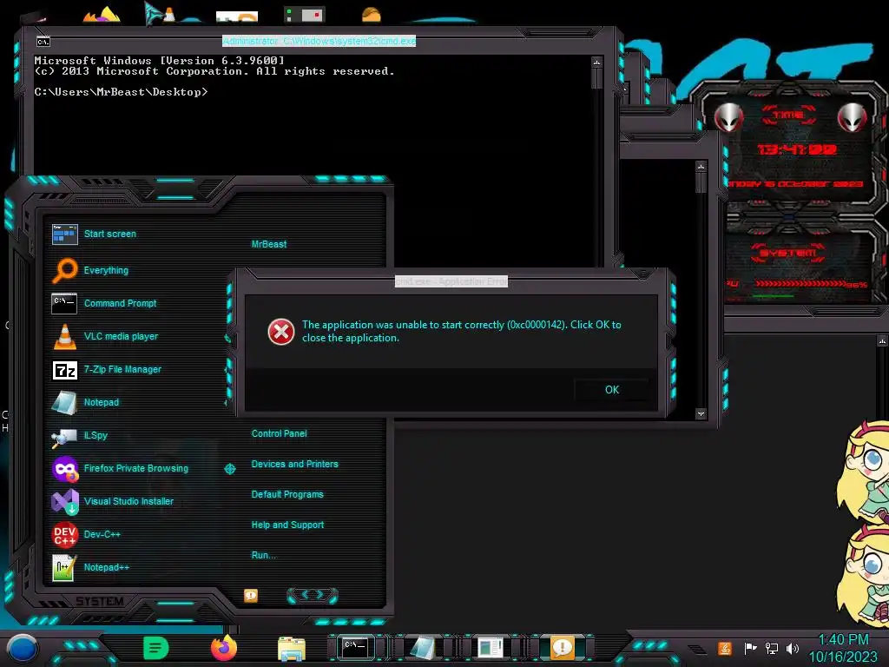The height and width of the screenshot is (667, 889).
Task: Click the command prompt line C:\Users\MrBeast\Desktop>
Action: tap(121, 92)
